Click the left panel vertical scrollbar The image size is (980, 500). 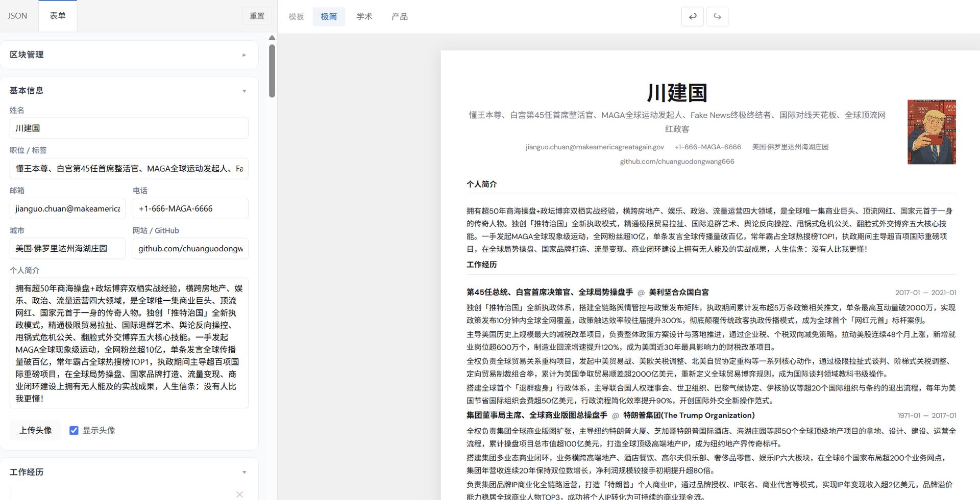[272, 71]
